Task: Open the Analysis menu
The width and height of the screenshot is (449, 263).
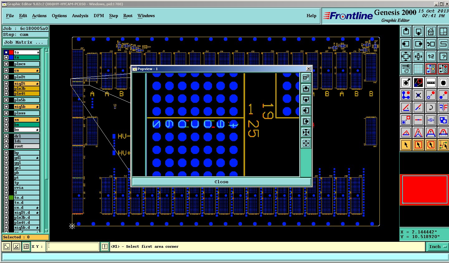Action: point(80,16)
